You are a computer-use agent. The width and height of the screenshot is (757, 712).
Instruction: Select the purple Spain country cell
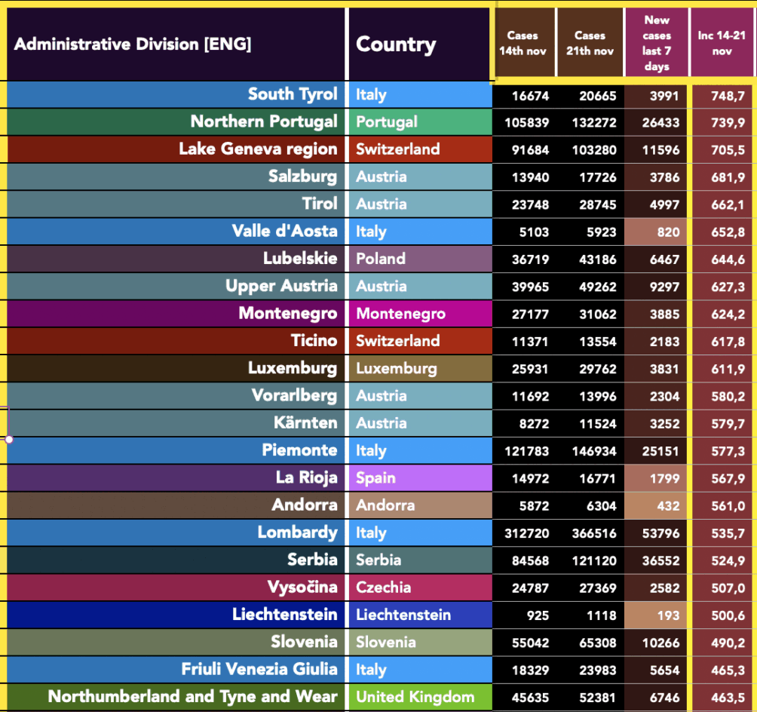[x=419, y=477]
